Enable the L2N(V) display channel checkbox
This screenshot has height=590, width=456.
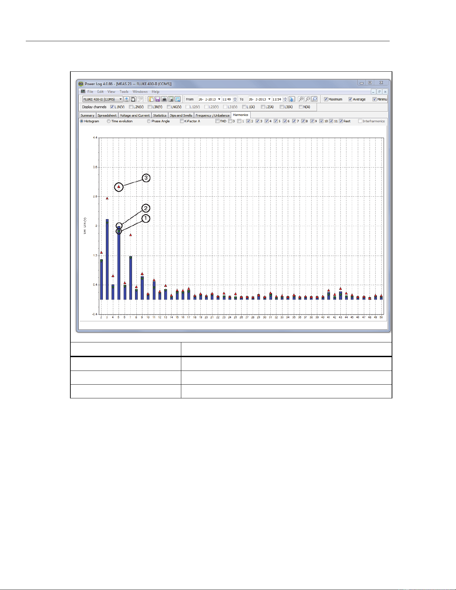131,107
